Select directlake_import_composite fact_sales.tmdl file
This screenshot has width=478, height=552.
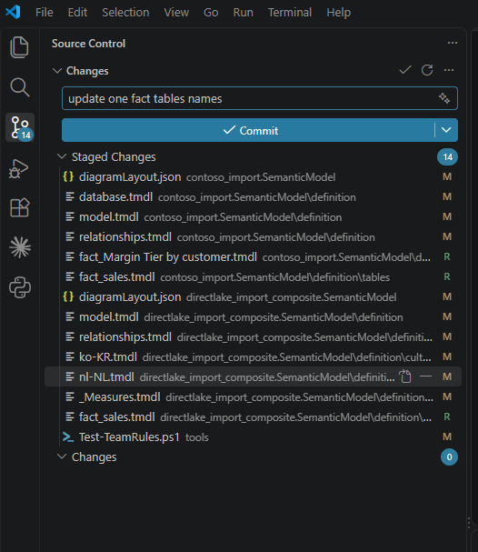[x=253, y=417]
